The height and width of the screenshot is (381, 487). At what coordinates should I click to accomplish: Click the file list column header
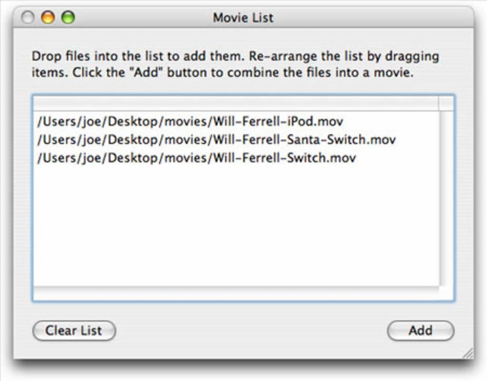235,103
